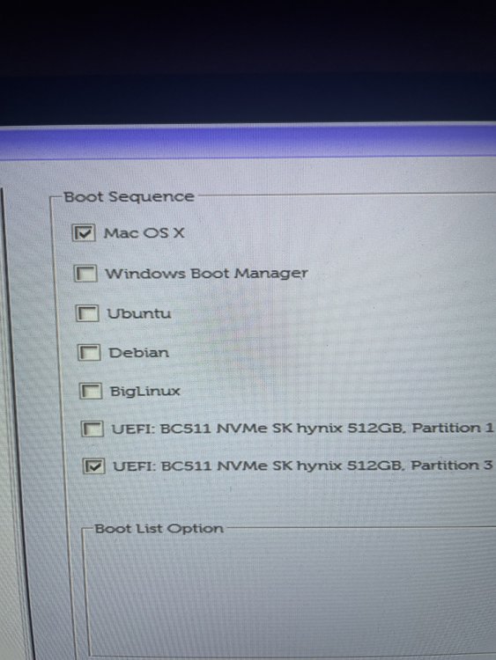
Task: Enable the UEFI Partition 1 checkbox
Action: tap(93, 429)
